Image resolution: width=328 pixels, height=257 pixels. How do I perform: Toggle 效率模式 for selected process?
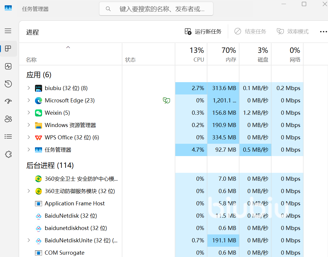click(293, 32)
